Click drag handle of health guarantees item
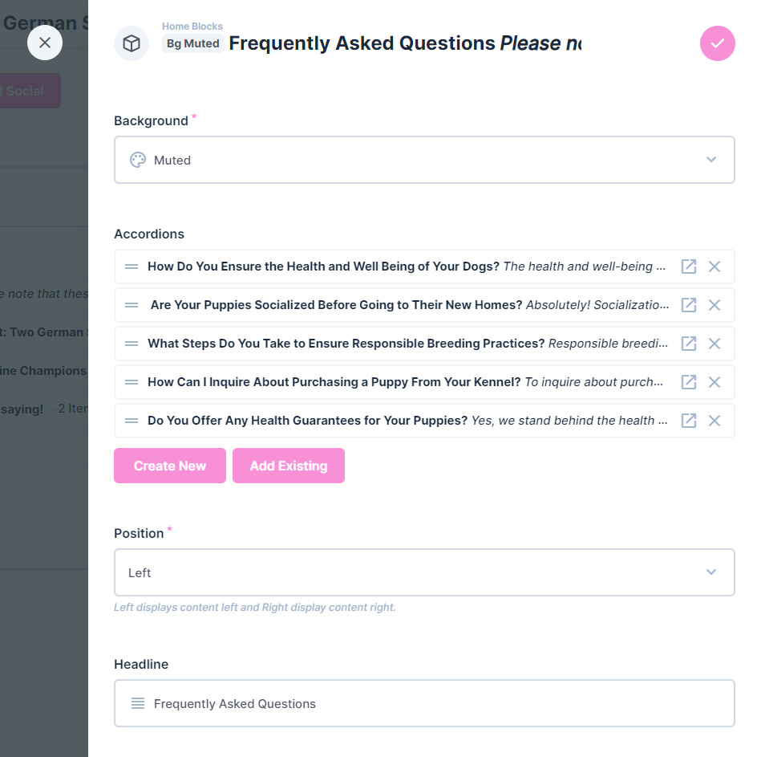The height and width of the screenshot is (757, 757). tap(132, 421)
